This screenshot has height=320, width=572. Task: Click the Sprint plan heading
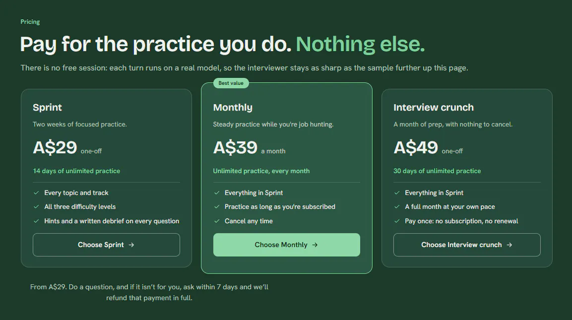(x=48, y=107)
